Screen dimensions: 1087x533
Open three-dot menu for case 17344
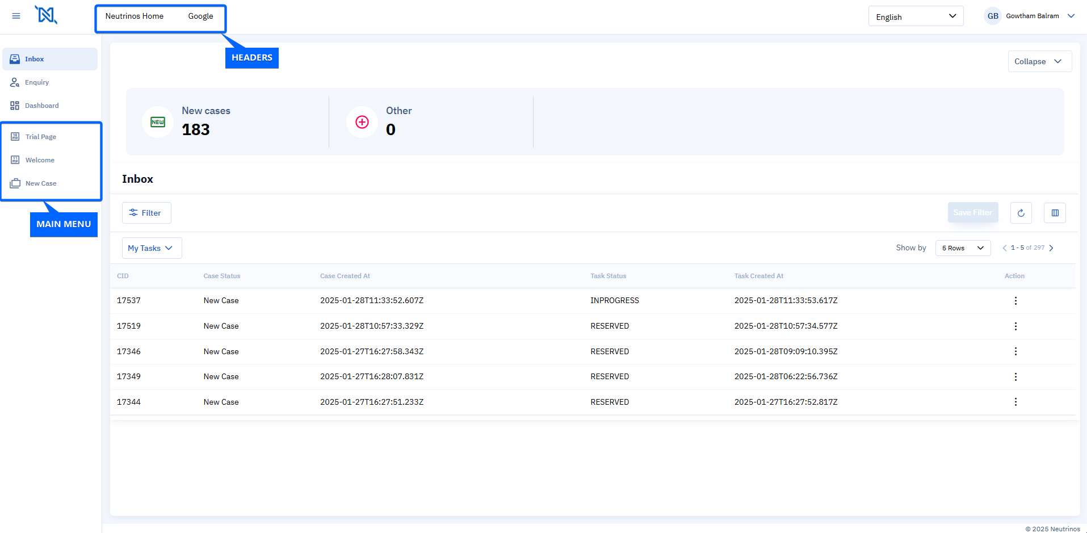1015,402
